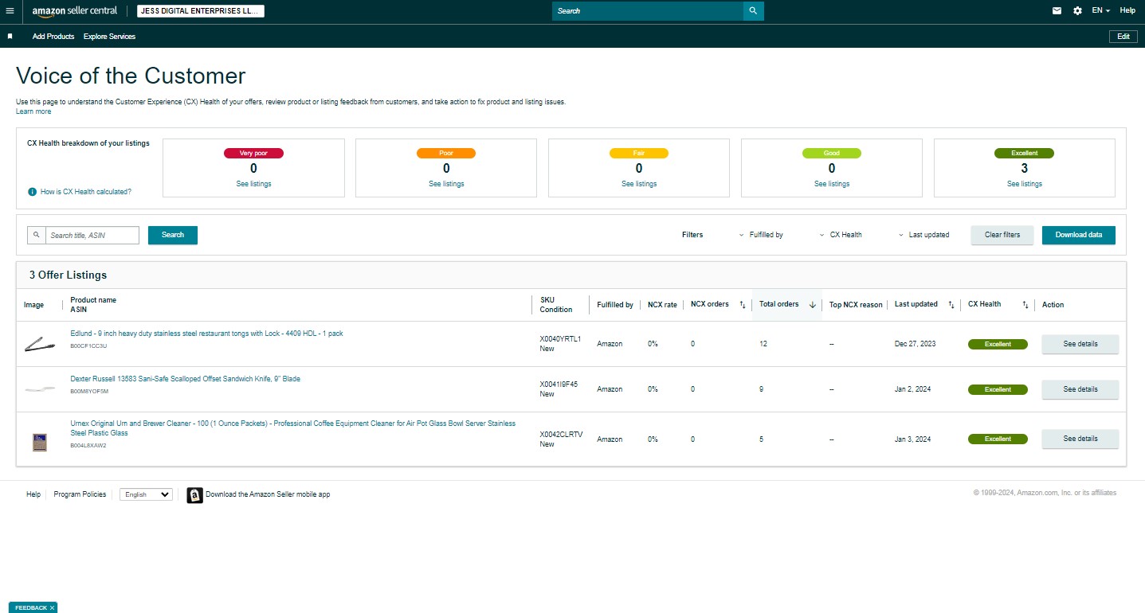Click the Top NCX reason column header
The width and height of the screenshot is (1145, 613).
tap(856, 305)
